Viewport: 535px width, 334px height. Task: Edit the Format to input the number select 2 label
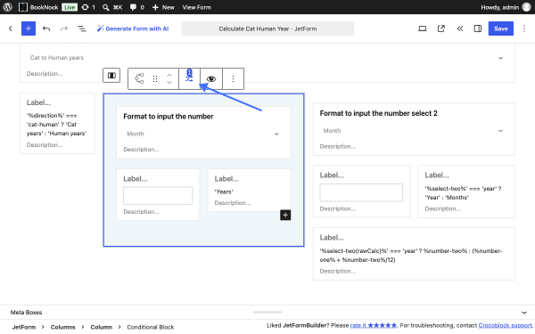point(378,113)
